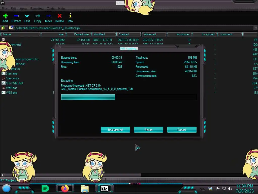
Task: Open the File menu
Action: [5, 9]
